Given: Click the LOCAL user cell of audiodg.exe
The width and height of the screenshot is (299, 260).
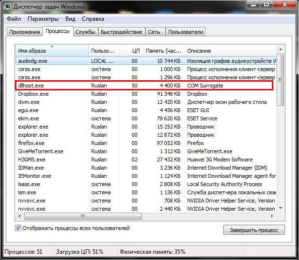Looking at the screenshot, I should point(102,61).
